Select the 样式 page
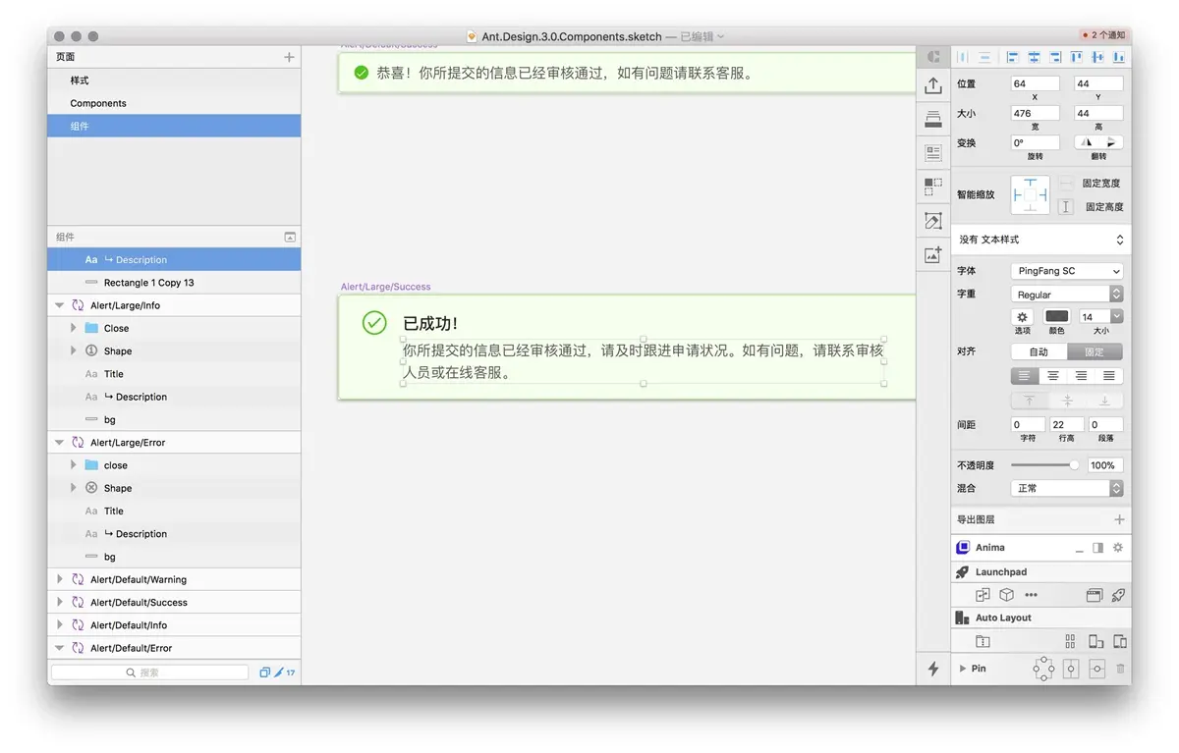This screenshot has height=753, width=1179. coord(174,81)
